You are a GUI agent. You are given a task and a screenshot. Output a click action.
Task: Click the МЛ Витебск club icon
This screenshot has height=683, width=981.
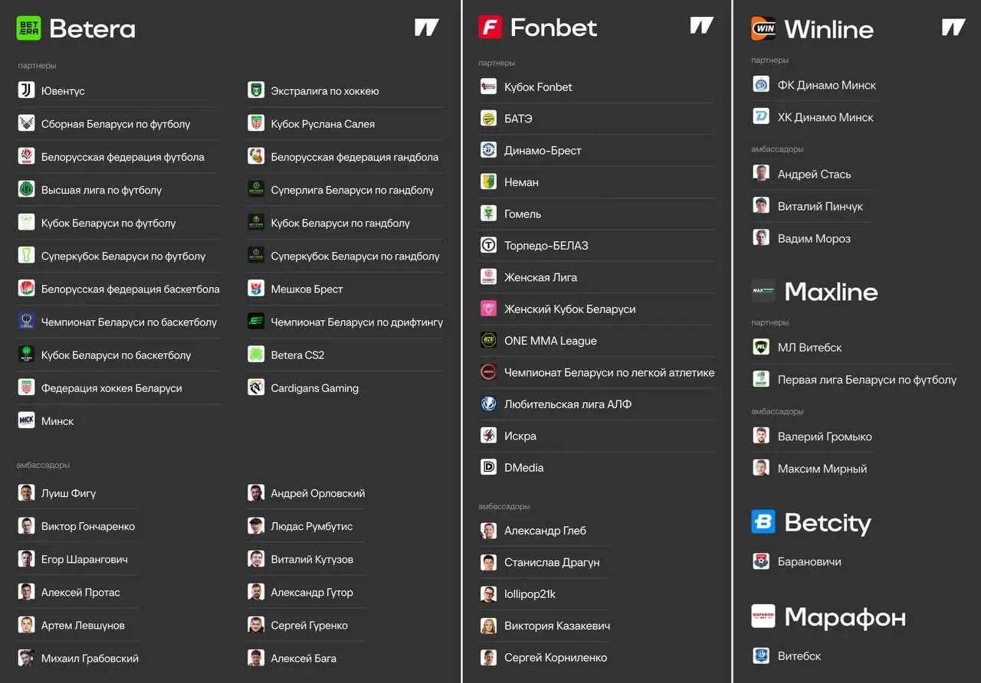point(761,347)
